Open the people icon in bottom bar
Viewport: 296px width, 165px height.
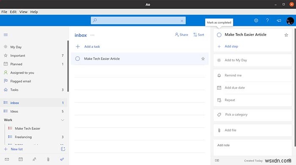point(34,159)
